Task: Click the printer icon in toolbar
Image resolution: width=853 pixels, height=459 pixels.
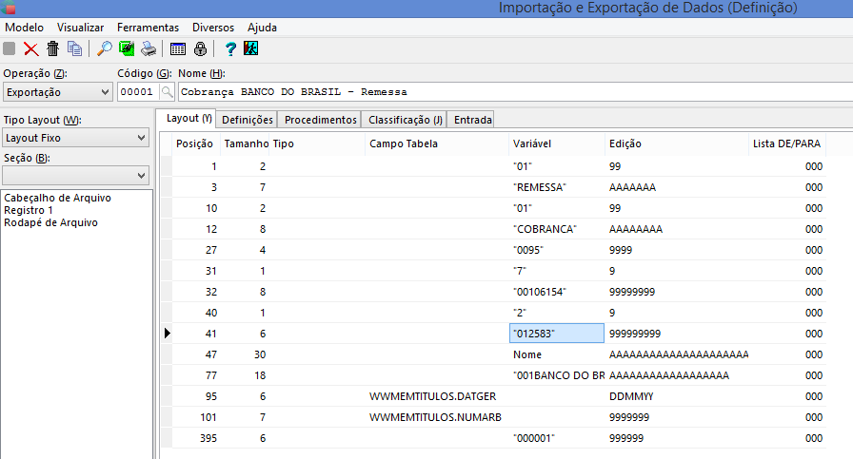Action: [x=148, y=48]
